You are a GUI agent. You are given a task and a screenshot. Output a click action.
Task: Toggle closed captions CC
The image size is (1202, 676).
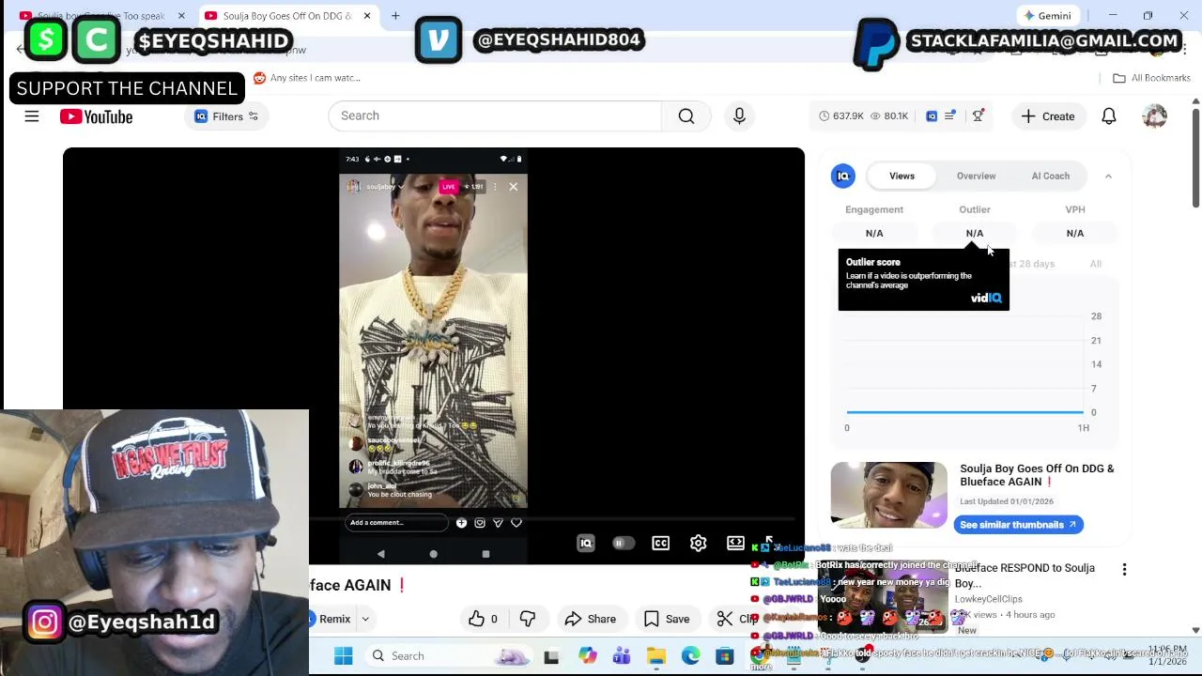[660, 543]
